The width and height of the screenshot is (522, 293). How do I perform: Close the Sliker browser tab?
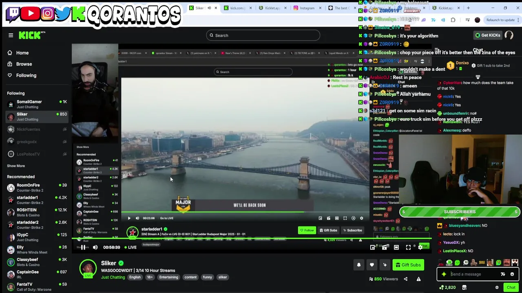point(216,8)
